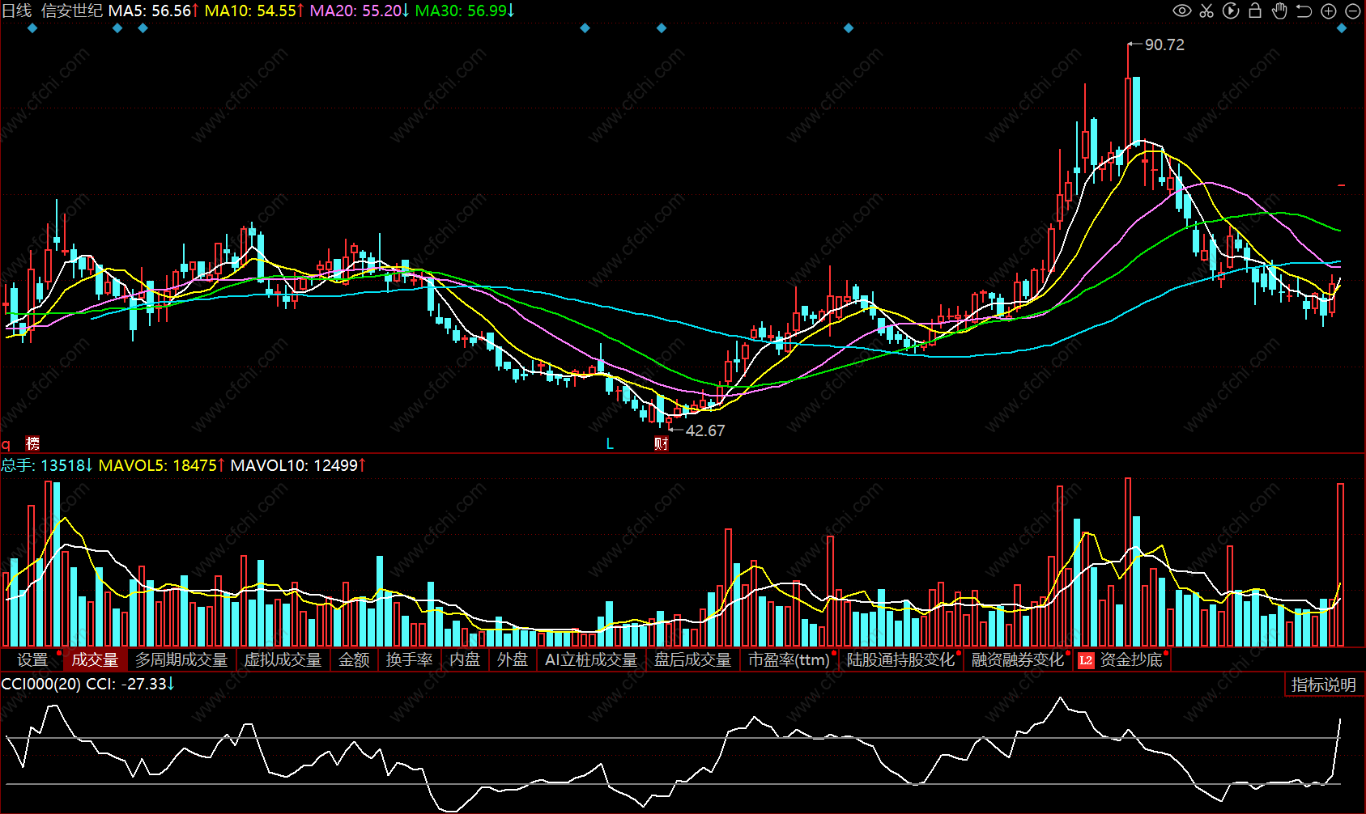Open the 陆股通持股变化 tab

click(901, 660)
